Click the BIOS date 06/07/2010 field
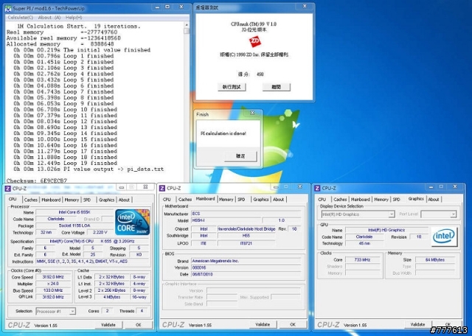 click(x=246, y=274)
